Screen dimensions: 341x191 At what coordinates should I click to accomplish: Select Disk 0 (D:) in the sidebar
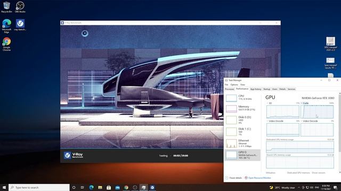tap(242, 120)
